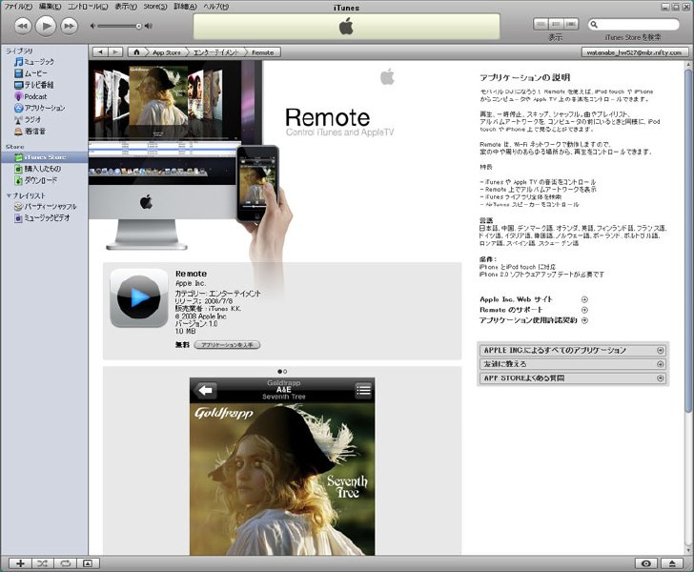The image size is (694, 572).
Task: Switch to list view button
Action: point(541,25)
